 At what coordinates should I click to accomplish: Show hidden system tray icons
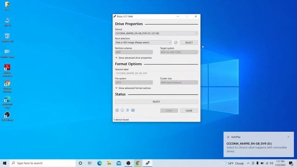[248, 163]
